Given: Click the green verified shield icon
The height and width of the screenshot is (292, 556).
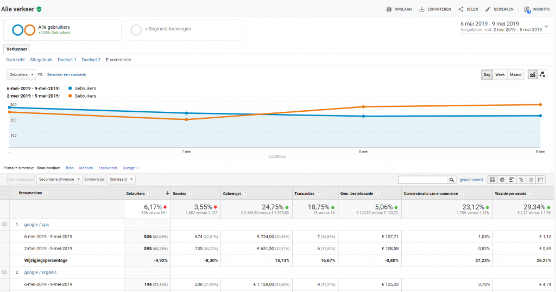Looking at the screenshot, I should (x=39, y=9).
